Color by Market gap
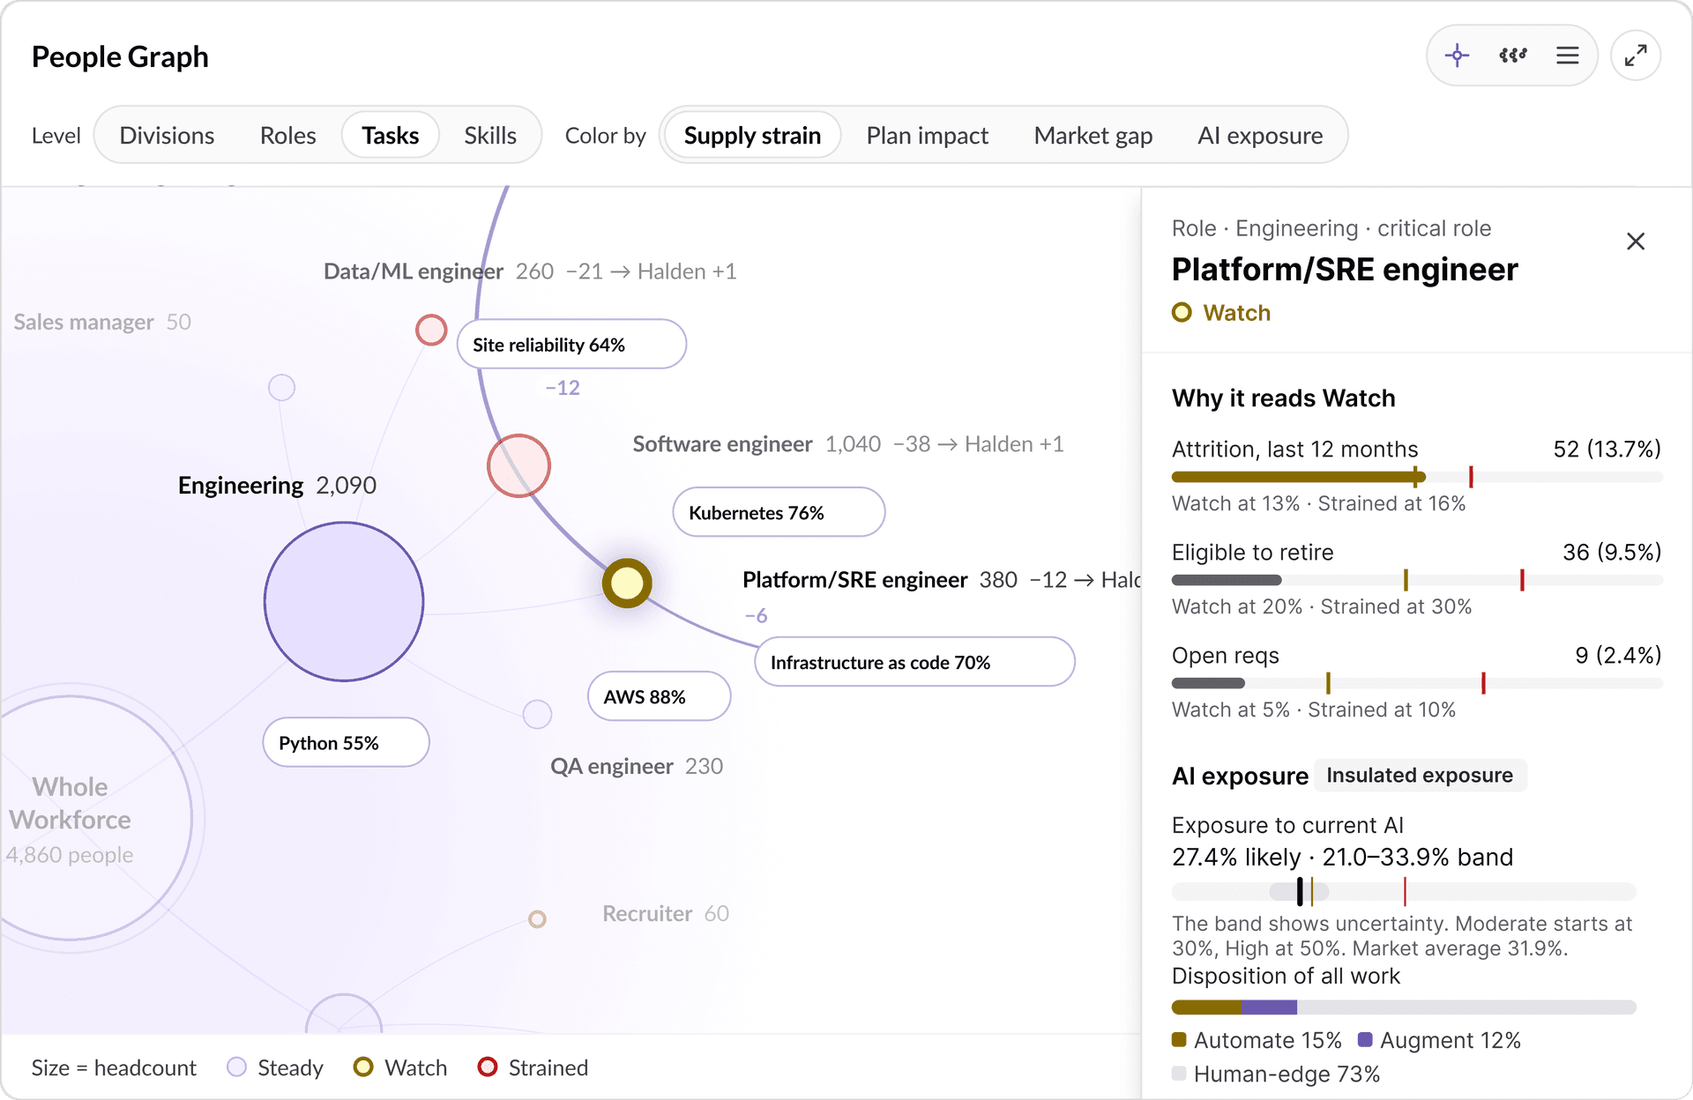Viewport: 1693px width, 1100px height. coord(1093,136)
